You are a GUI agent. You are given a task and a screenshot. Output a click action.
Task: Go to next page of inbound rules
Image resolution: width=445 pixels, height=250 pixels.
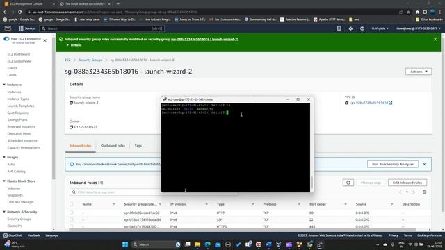coord(414,192)
